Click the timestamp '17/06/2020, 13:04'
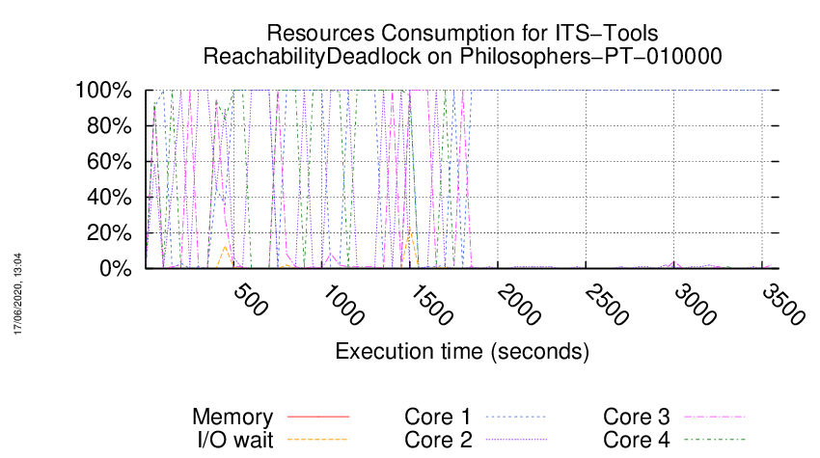820x458 pixels. pos(17,294)
